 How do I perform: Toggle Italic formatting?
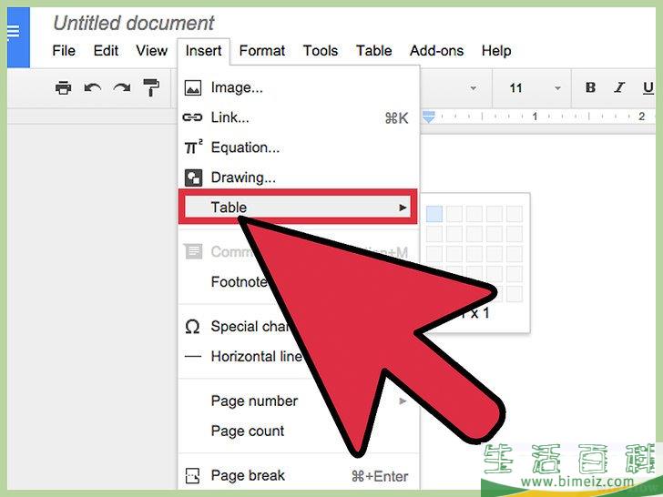619,88
